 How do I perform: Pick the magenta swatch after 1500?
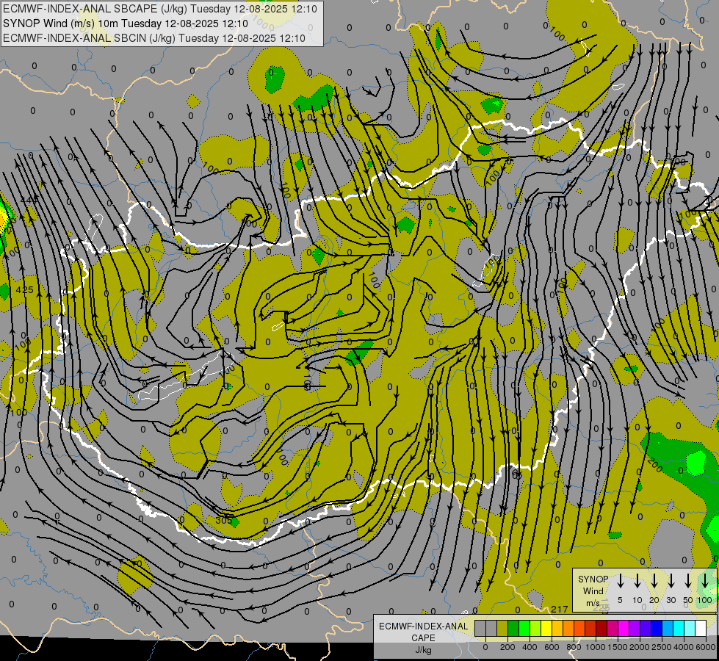click(624, 629)
